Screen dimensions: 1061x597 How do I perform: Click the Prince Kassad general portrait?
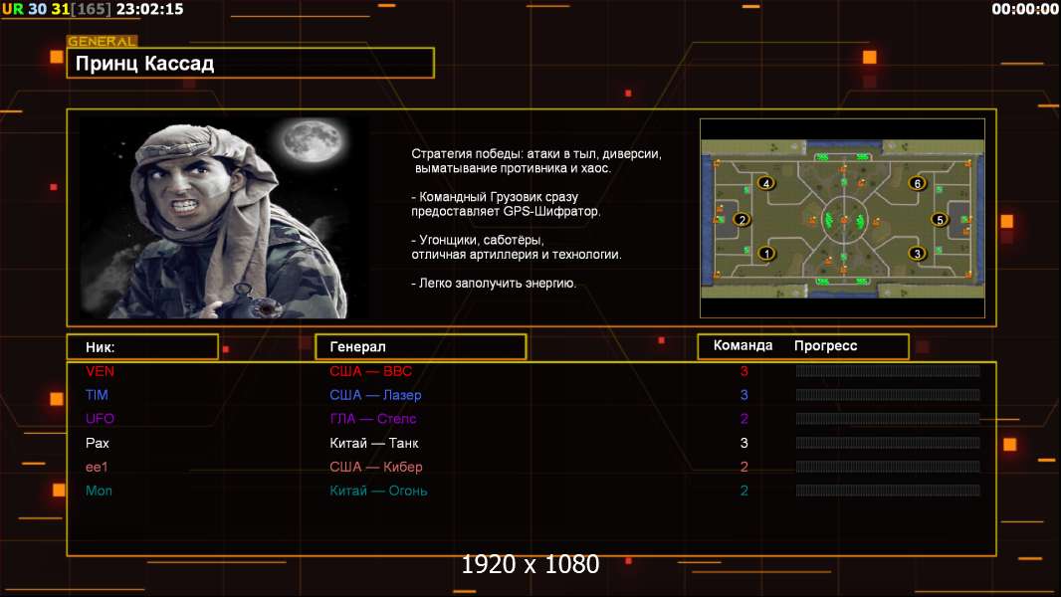click(x=224, y=217)
